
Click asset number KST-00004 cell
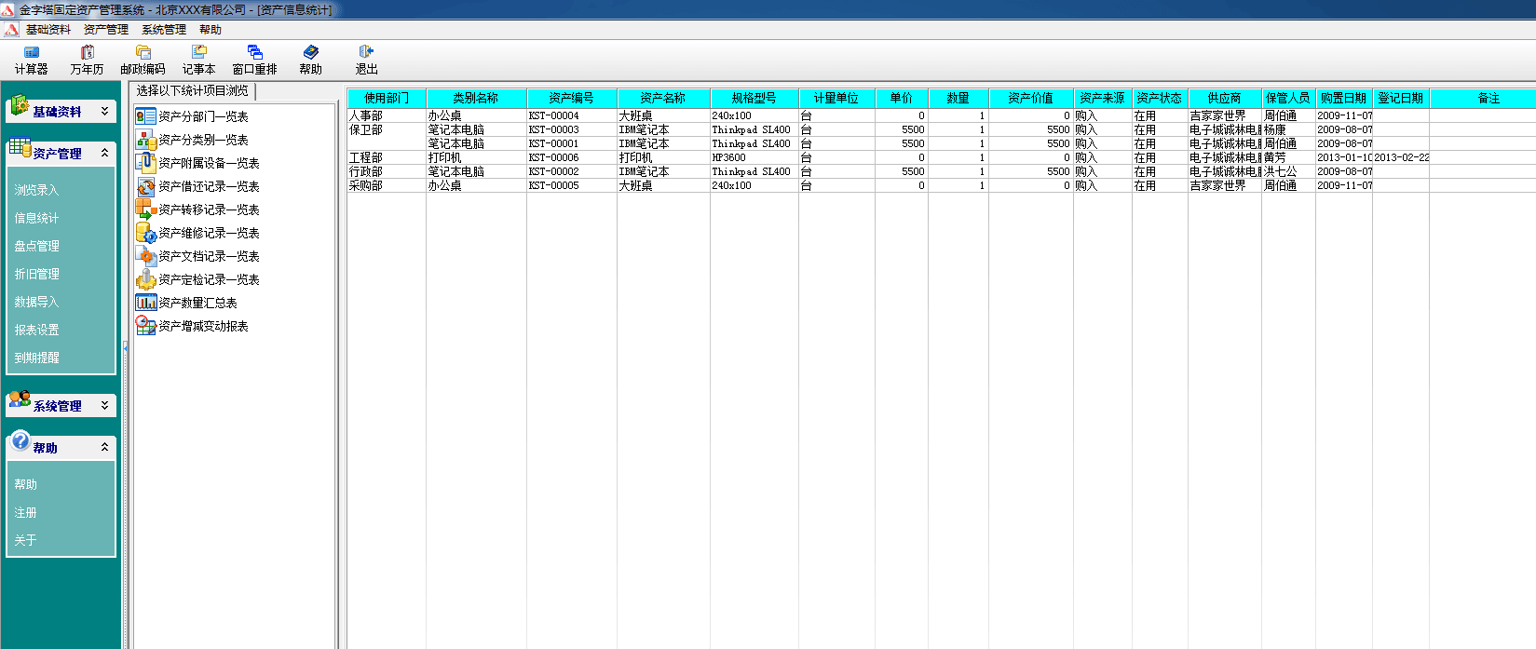coord(572,116)
